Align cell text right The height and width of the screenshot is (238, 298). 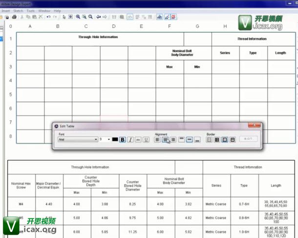[173, 140]
